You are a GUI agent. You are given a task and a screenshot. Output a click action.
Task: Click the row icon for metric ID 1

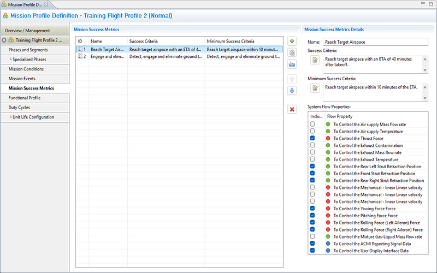point(80,49)
